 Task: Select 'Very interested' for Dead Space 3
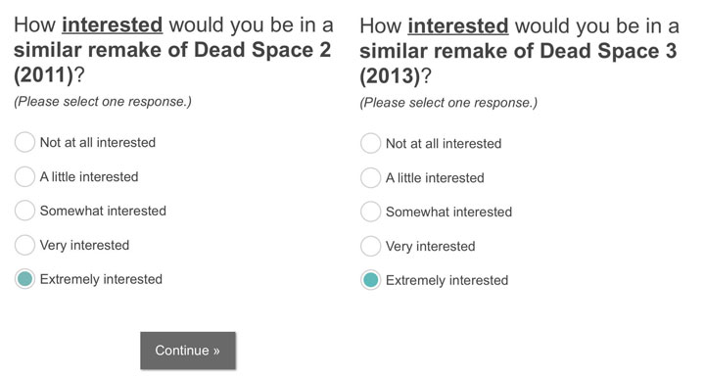[x=370, y=246]
